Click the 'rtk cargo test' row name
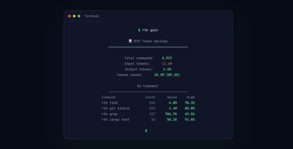The image size is (293, 149). pos(116,120)
